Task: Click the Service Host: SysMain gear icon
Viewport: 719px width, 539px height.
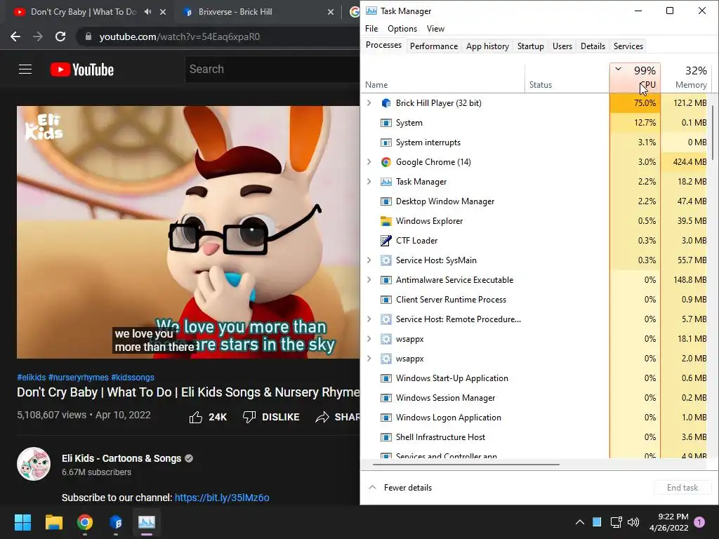Action: 386,260
